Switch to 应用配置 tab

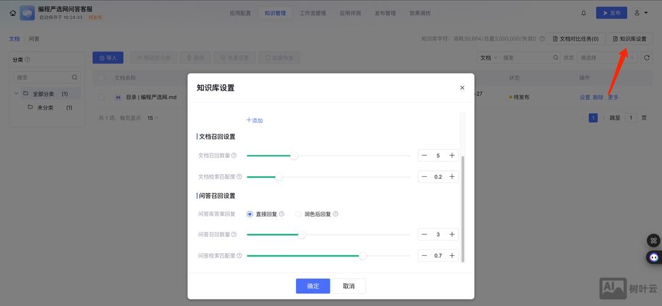coord(240,13)
